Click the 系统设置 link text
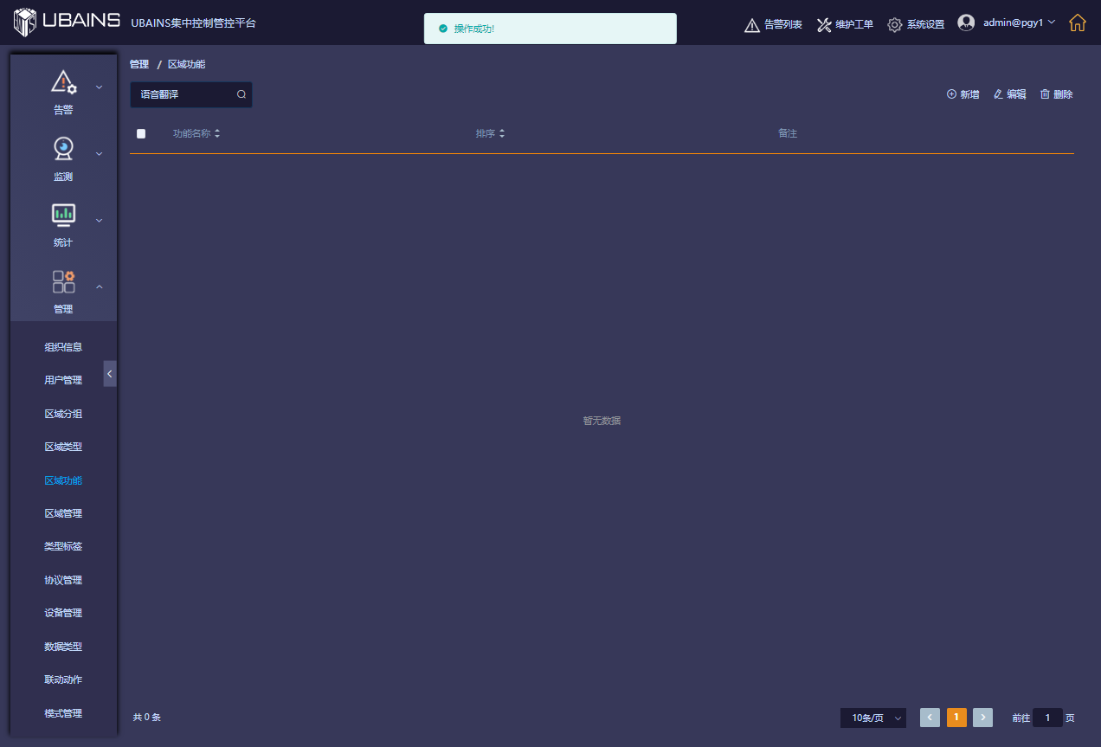Screen dimensions: 1101x747 click(x=925, y=25)
